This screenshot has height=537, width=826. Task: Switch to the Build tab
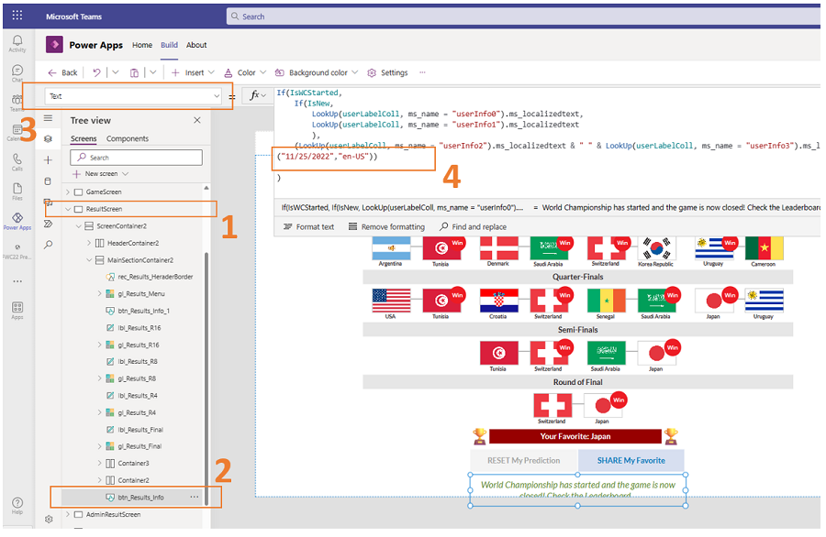(x=169, y=45)
